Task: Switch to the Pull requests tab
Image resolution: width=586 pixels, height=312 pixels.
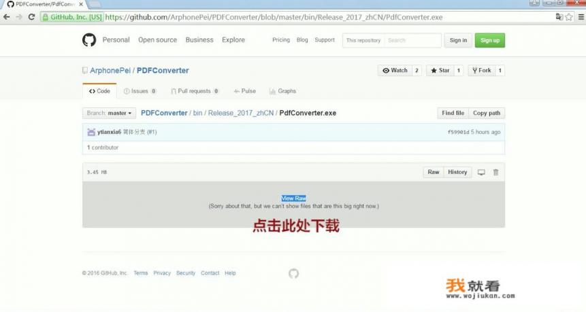Action: [x=195, y=91]
